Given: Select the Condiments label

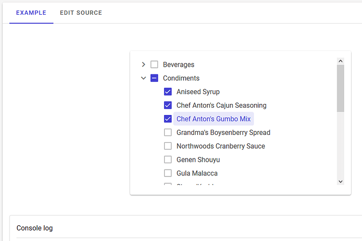Looking at the screenshot, I should 181,78.
